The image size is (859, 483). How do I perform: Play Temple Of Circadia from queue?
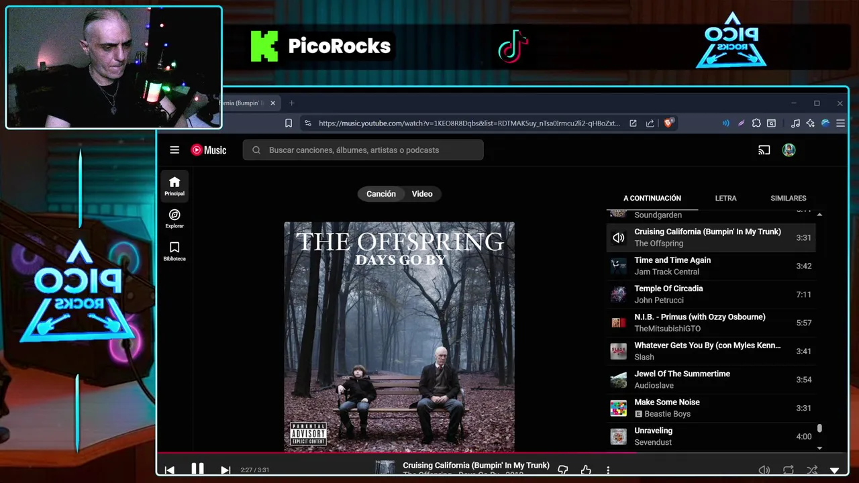click(711, 294)
